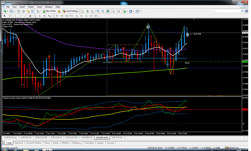
Task: Open the File menu
Action: pyautogui.click(x=8, y=7)
